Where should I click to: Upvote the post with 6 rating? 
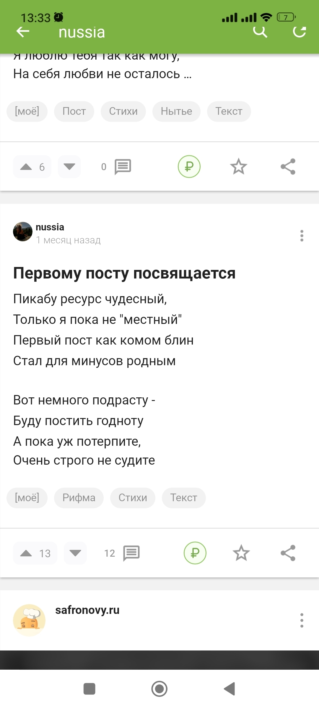[26, 167]
